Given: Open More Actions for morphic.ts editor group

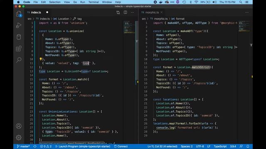Looking at the screenshot, I should (247, 12).
